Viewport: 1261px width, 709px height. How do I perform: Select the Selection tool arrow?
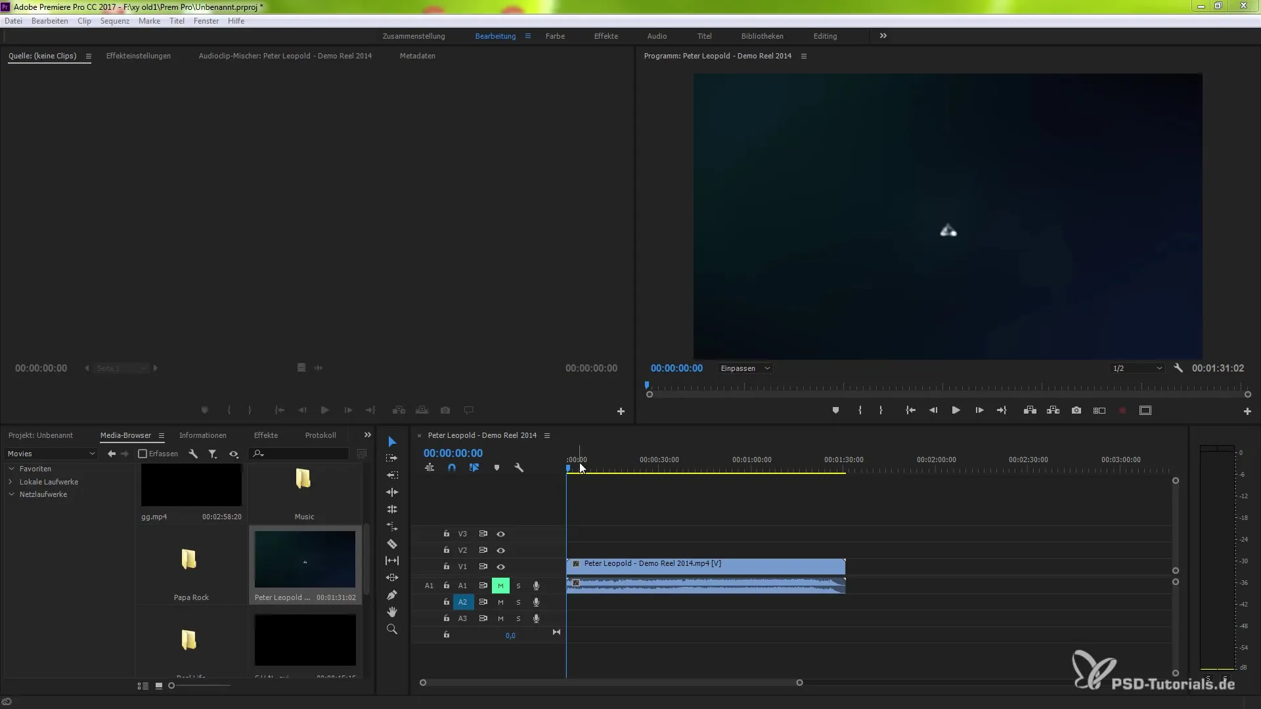pos(392,442)
